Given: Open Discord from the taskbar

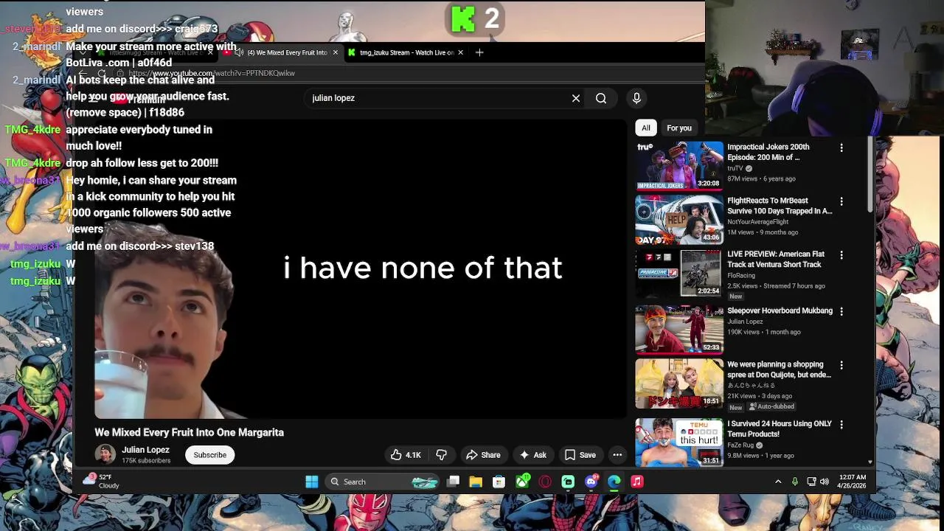Looking at the screenshot, I should [x=591, y=482].
